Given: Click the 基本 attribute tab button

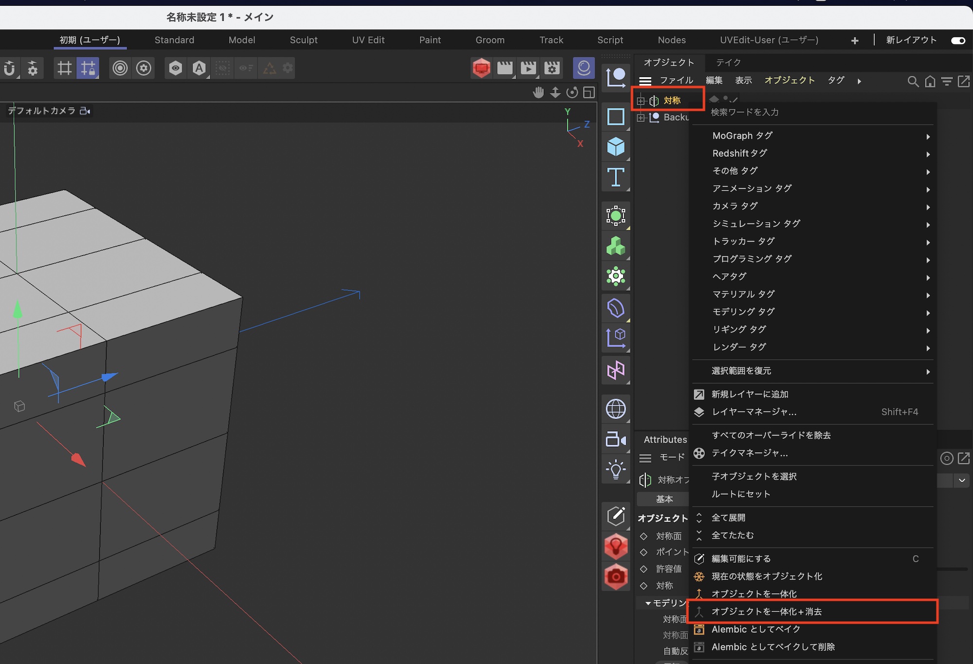Looking at the screenshot, I should click(664, 499).
